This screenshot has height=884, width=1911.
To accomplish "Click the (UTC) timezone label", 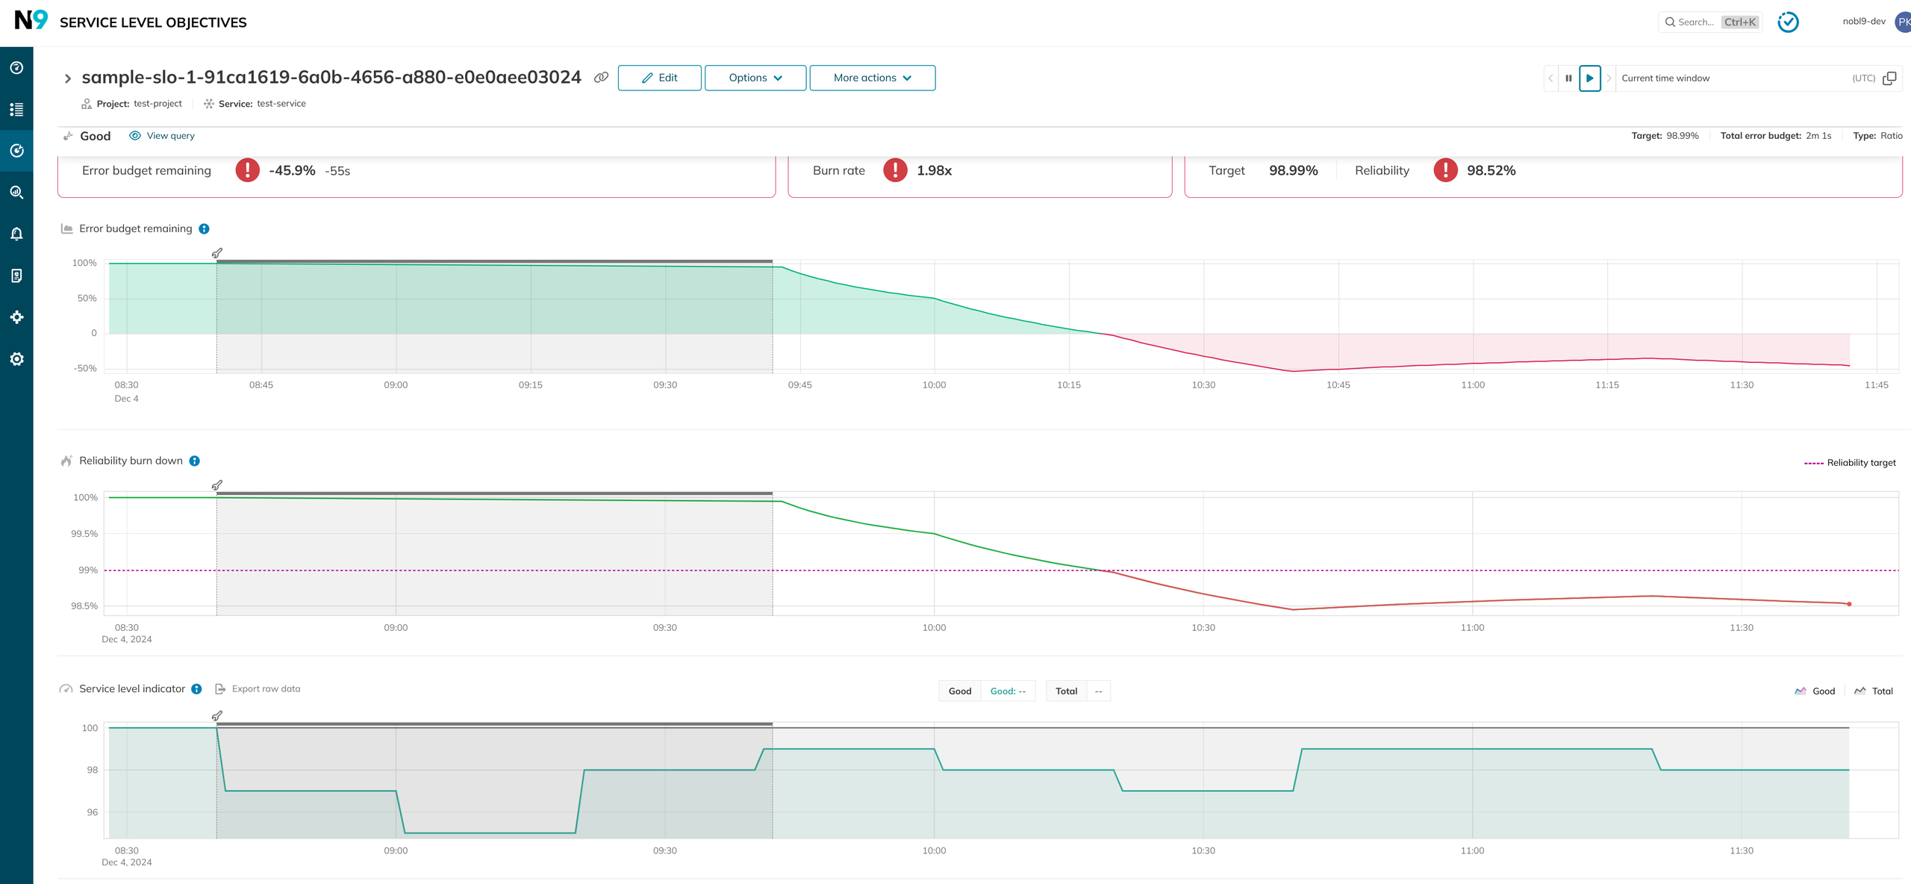I will tap(1863, 78).
